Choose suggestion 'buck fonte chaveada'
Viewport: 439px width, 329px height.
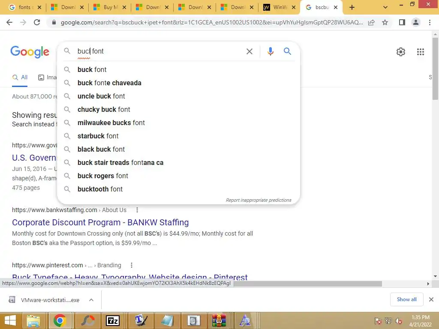click(178, 83)
